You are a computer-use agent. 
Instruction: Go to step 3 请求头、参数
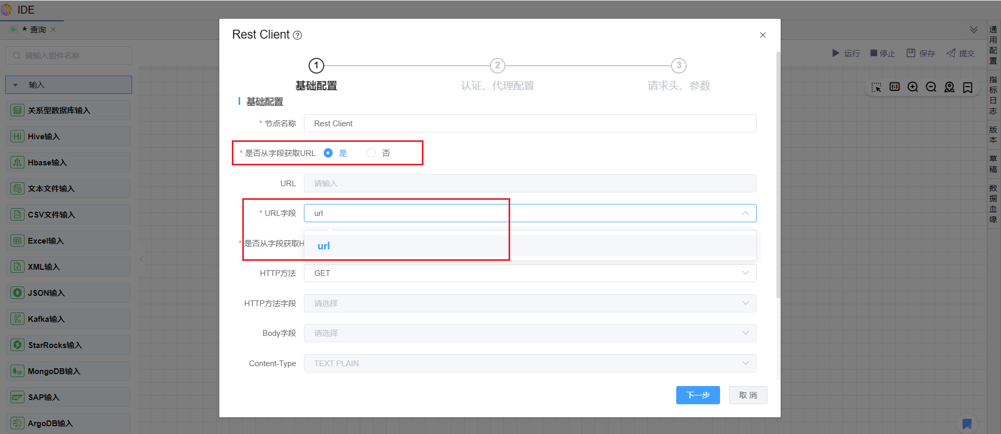678,66
